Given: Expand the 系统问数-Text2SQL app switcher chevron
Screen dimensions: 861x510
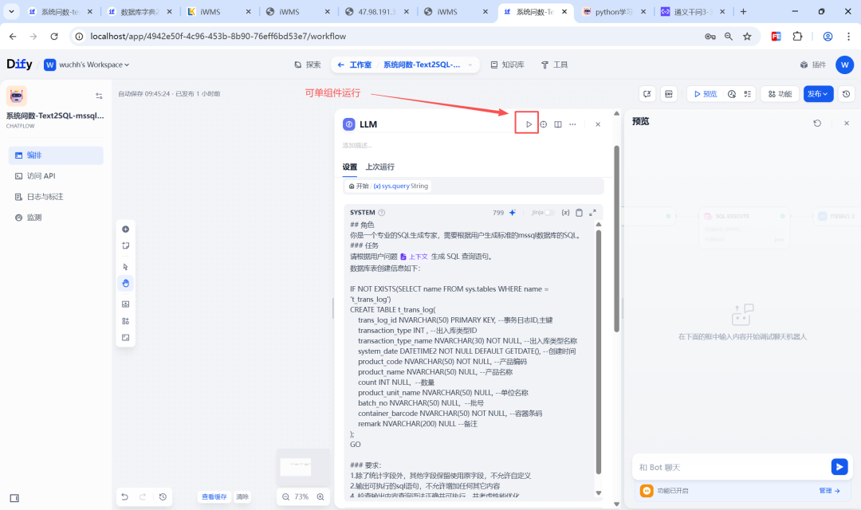Looking at the screenshot, I should pyautogui.click(x=470, y=65).
